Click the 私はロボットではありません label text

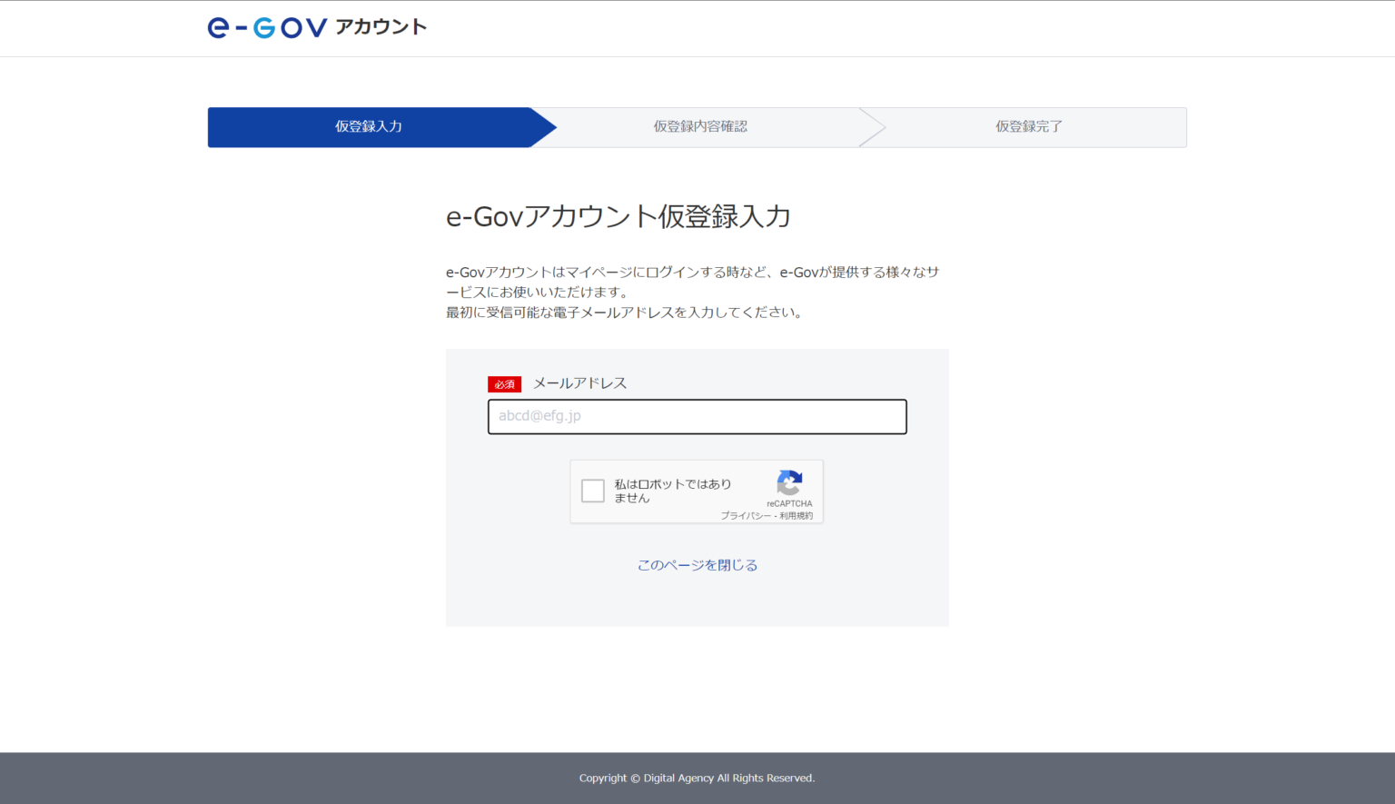pos(672,491)
